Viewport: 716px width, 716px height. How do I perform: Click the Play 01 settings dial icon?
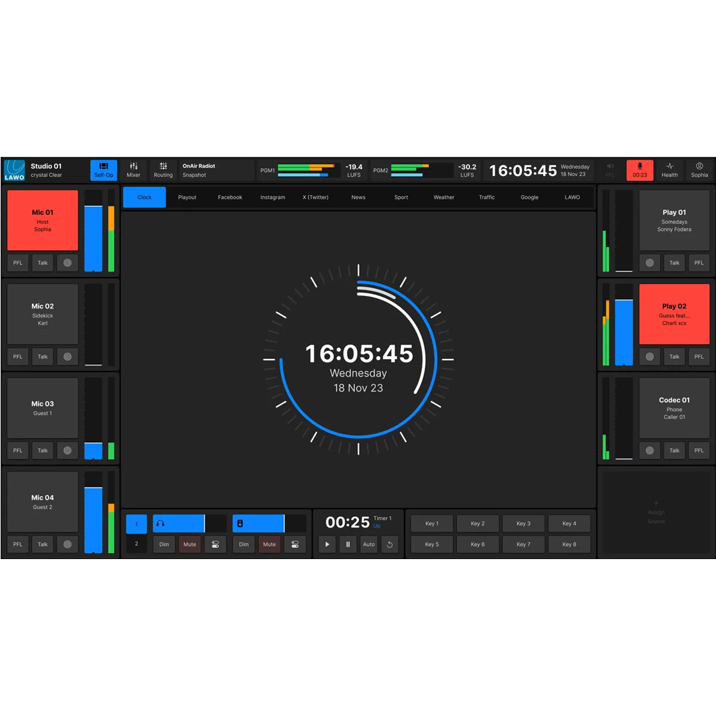click(x=650, y=263)
